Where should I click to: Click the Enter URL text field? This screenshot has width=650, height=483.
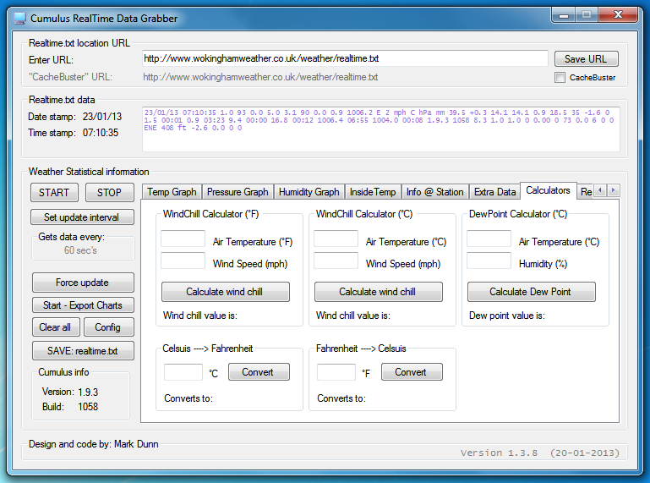345,59
